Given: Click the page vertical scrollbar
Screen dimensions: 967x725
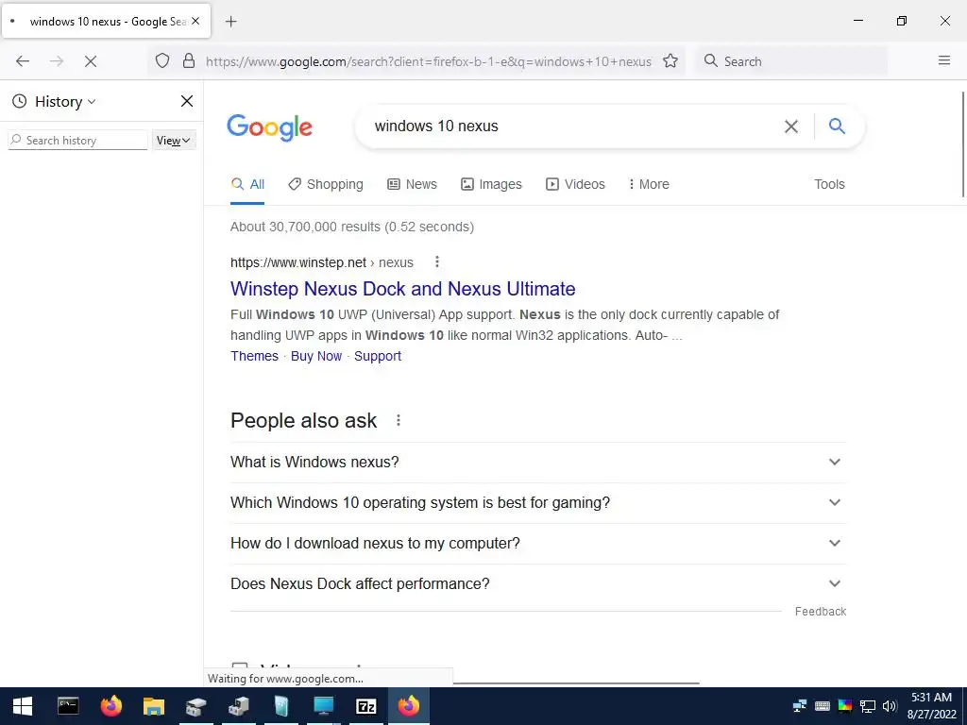Looking at the screenshot, I should click(962, 144).
